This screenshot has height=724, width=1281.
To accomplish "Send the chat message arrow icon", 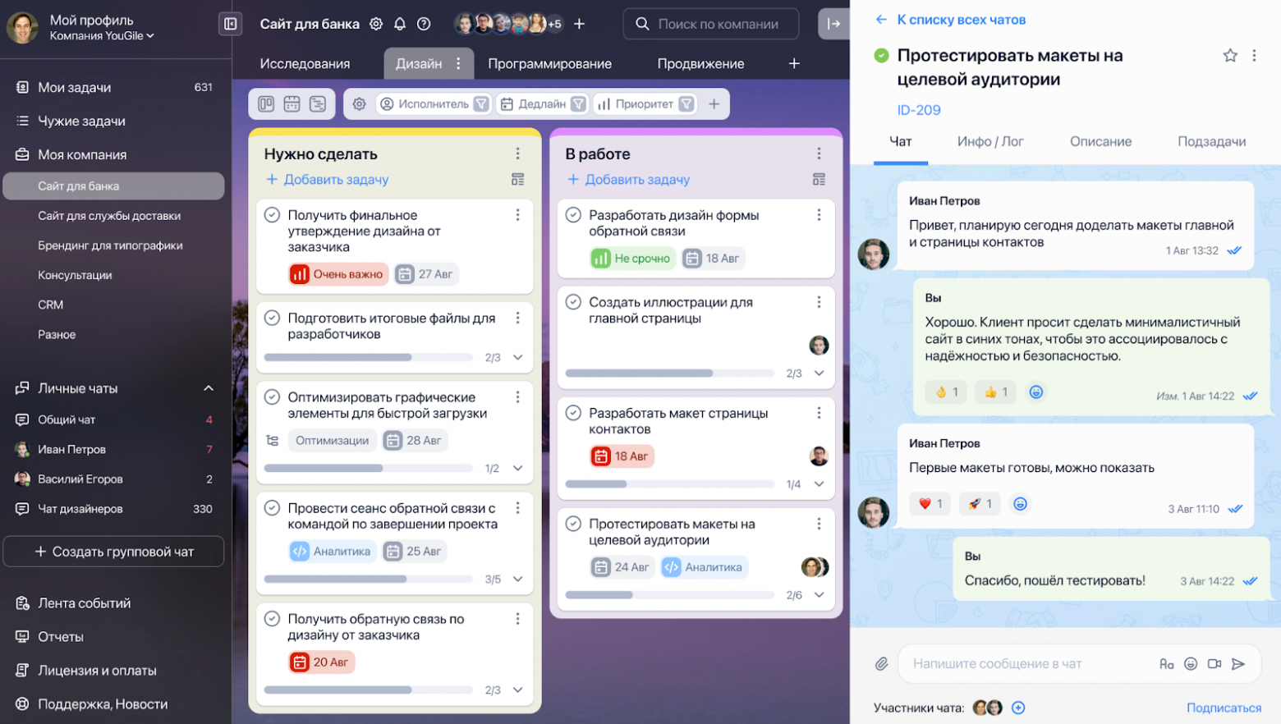I will coord(1238,664).
